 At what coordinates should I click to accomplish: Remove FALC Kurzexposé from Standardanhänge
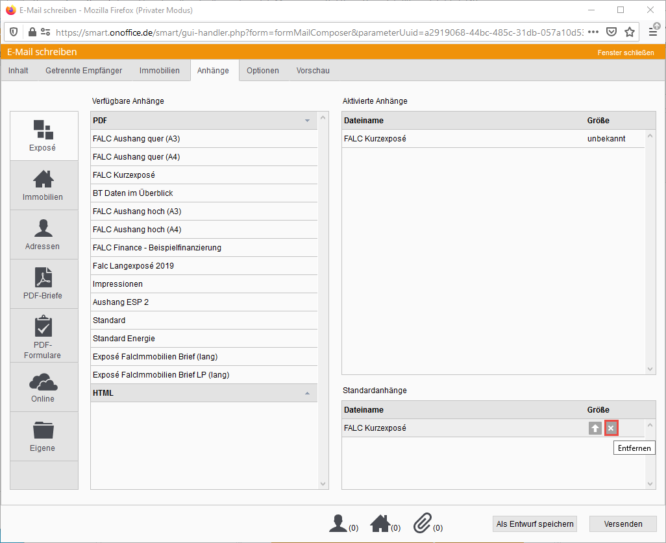click(611, 428)
